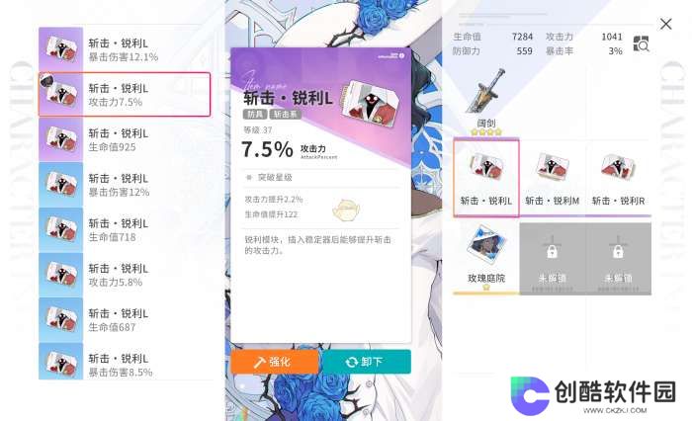This screenshot has height=421, width=692.
Task: Choose list module with 生命值925
Action: (x=125, y=139)
